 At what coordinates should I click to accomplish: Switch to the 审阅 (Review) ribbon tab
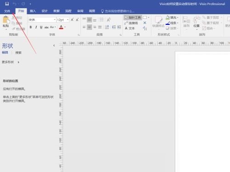[80, 11]
